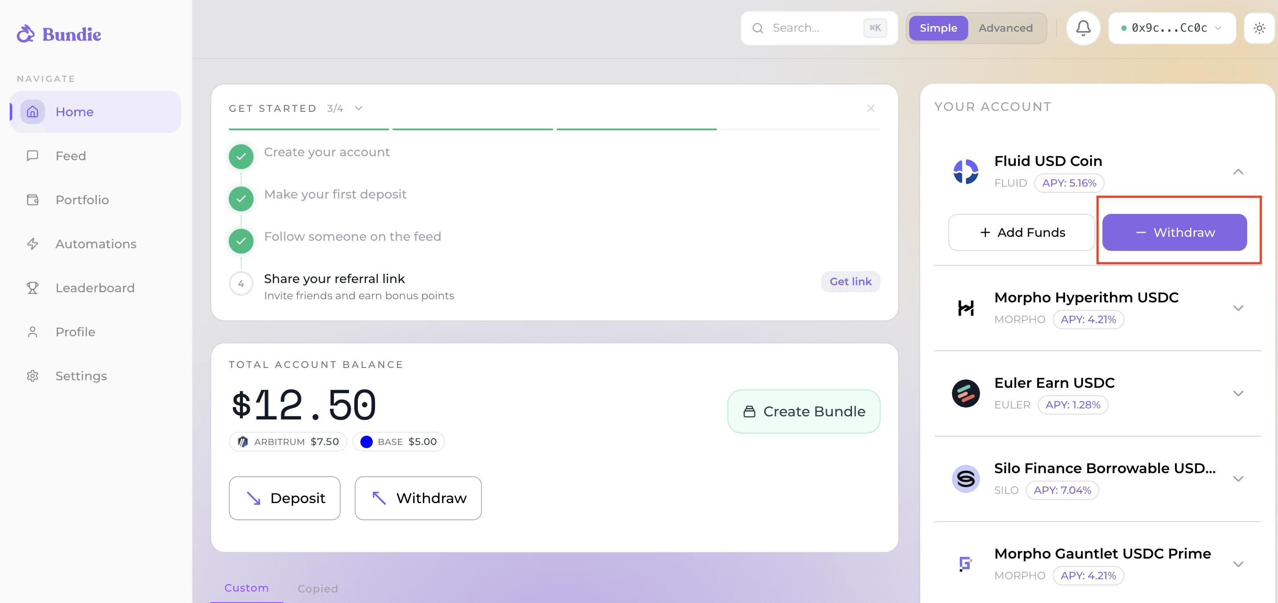Click the Silo Finance logo
1278x603 pixels.
point(966,479)
